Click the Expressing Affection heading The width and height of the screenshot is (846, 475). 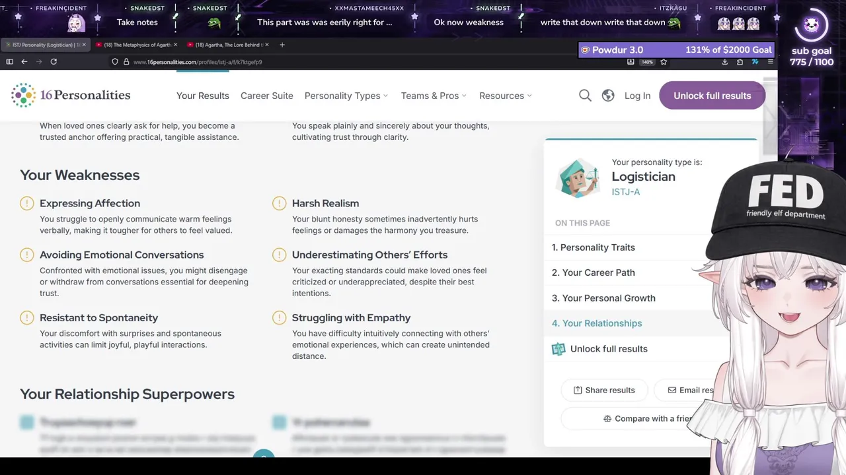(x=90, y=203)
